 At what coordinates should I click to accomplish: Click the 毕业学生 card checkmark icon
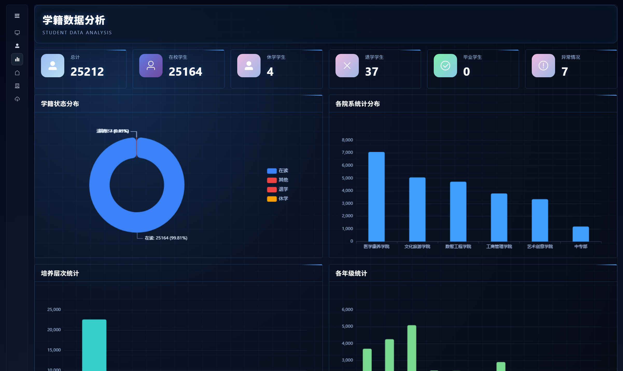[x=445, y=66]
